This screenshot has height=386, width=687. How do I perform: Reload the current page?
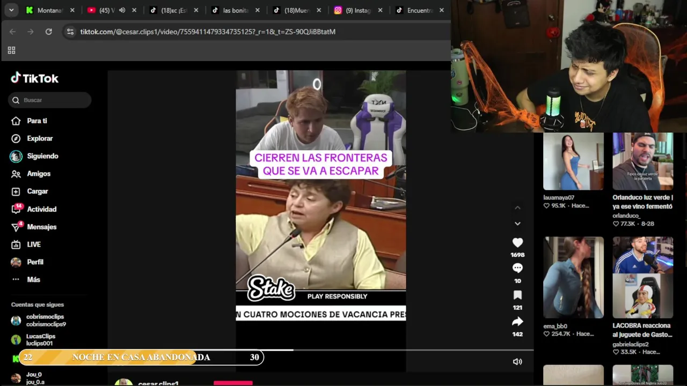point(49,32)
